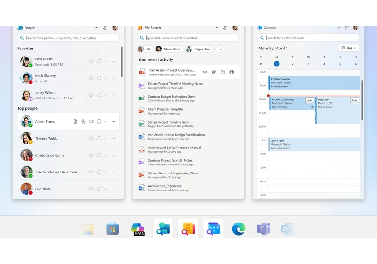Viewport: 377px width, 264px height.
Task: Filter files by Me chip
Action: 145,49
